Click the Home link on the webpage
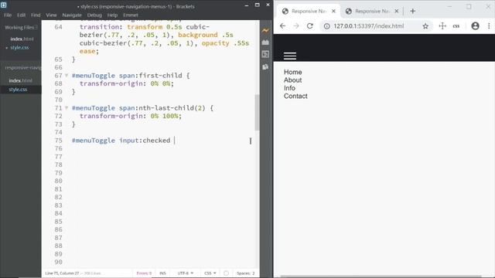 click(292, 72)
